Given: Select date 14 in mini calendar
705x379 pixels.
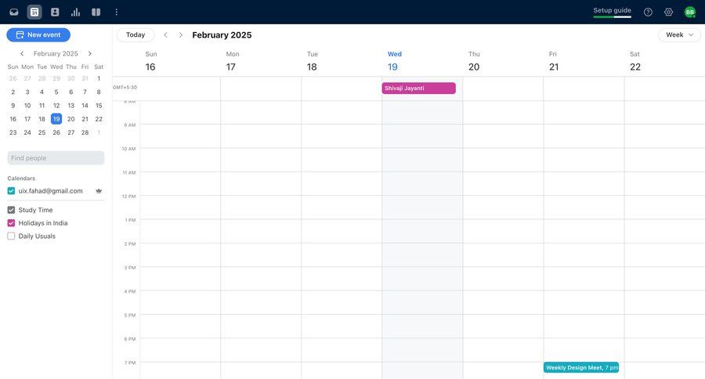Looking at the screenshot, I should pyautogui.click(x=85, y=106).
